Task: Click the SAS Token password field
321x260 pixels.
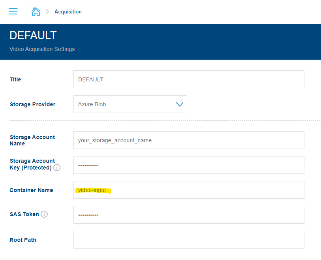Action: click(189, 215)
